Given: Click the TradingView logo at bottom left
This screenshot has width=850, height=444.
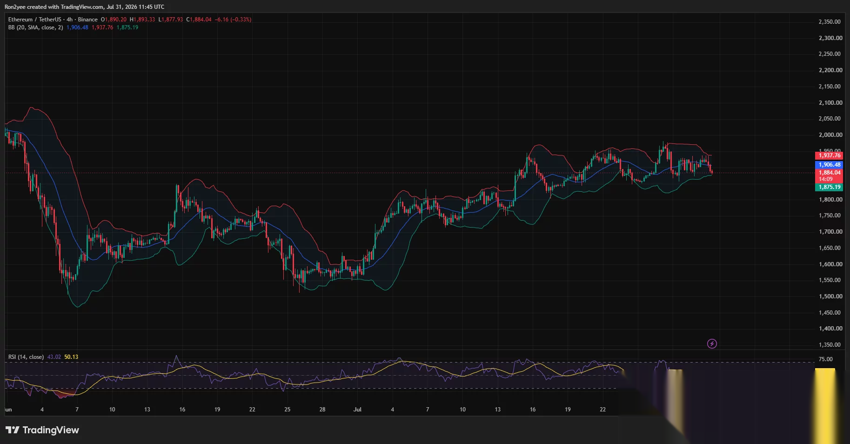Looking at the screenshot, I should (42, 430).
